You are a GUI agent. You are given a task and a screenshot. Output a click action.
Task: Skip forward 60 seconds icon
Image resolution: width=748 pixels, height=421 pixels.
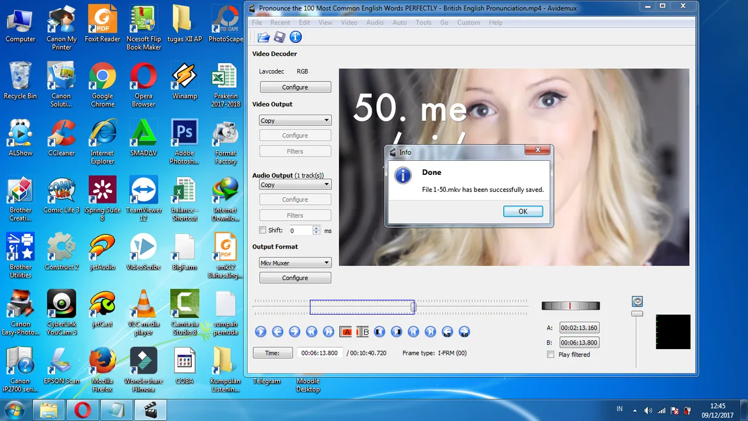[x=464, y=332]
